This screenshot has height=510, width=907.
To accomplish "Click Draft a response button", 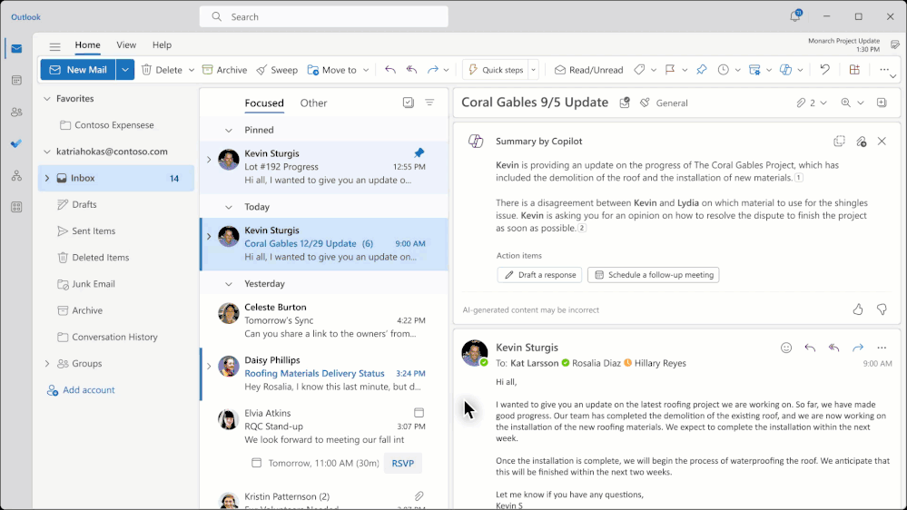I will coord(539,275).
